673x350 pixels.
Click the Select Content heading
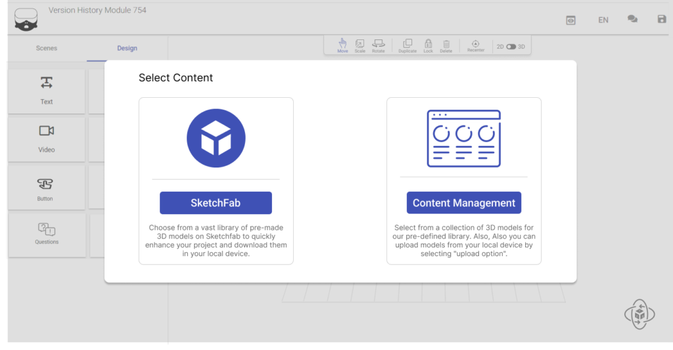[x=175, y=77]
